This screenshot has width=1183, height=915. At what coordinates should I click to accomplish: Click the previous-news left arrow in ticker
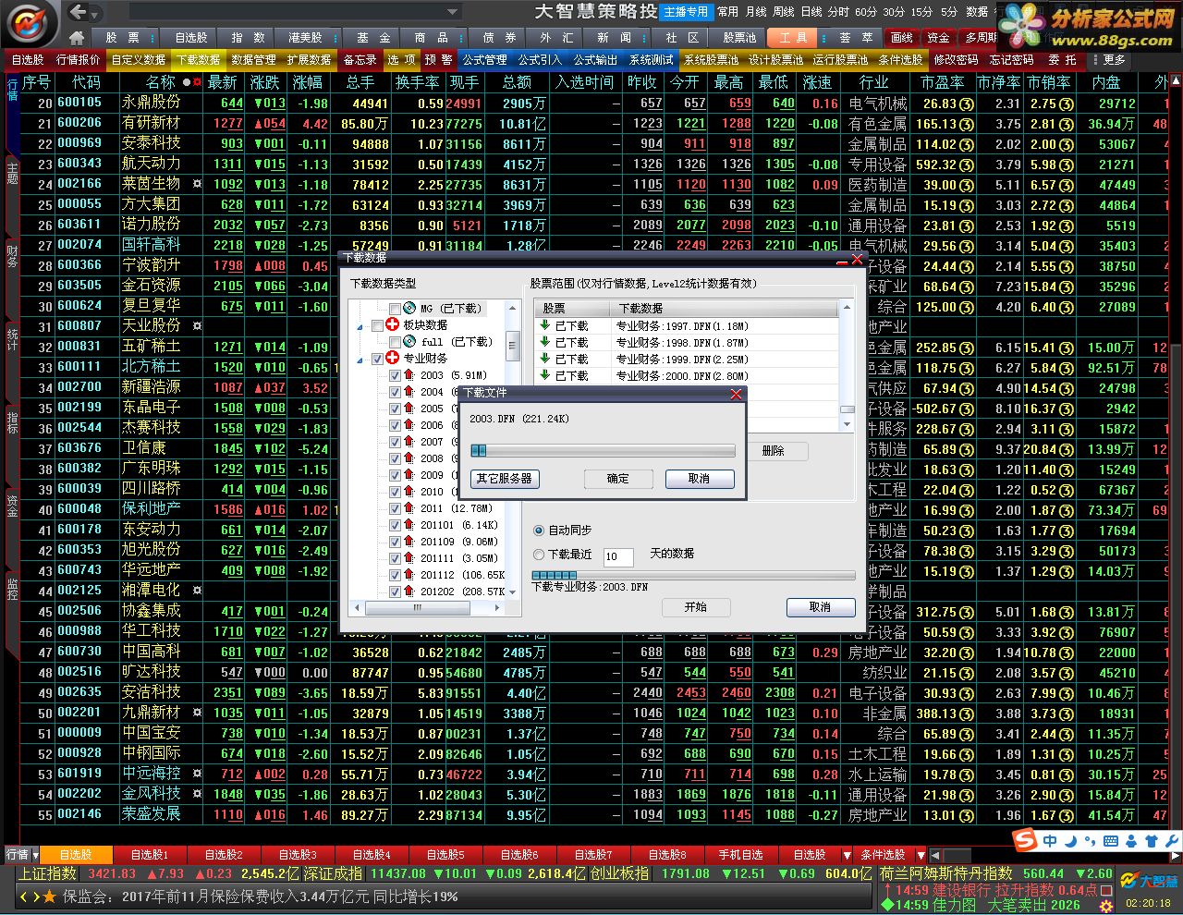[x=24, y=897]
